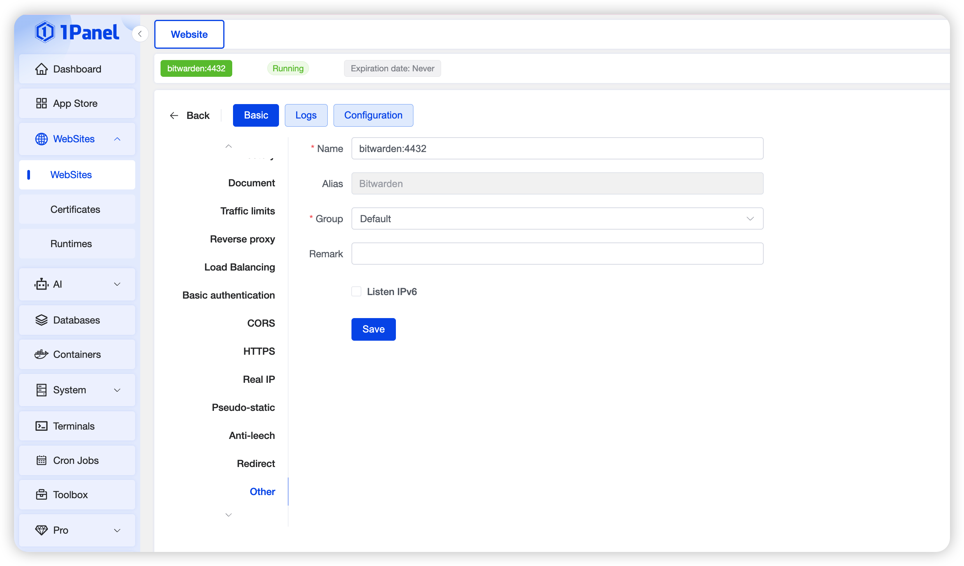Viewport: 964px width, 566px height.
Task: Click the Databases stack icon
Action: pyautogui.click(x=41, y=320)
